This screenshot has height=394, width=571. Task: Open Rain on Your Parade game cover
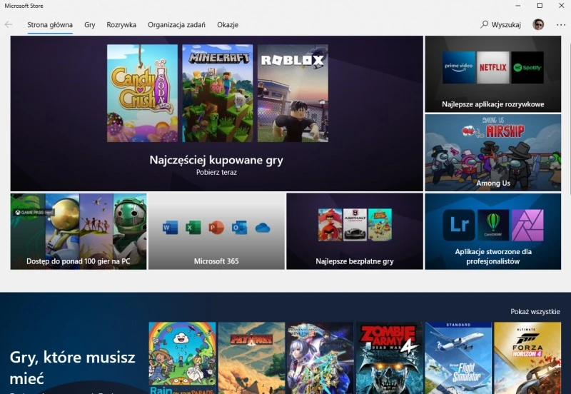[x=183, y=358]
